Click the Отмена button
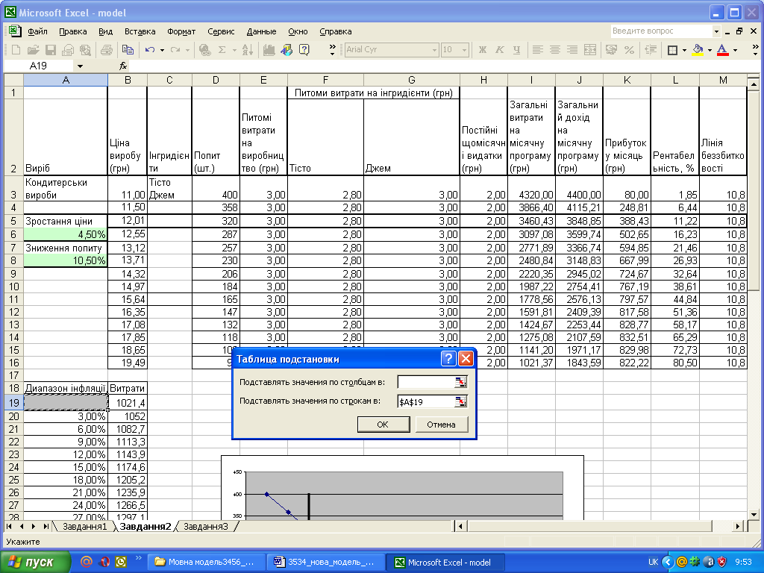Screen dimensions: 764x573 [x=441, y=425]
